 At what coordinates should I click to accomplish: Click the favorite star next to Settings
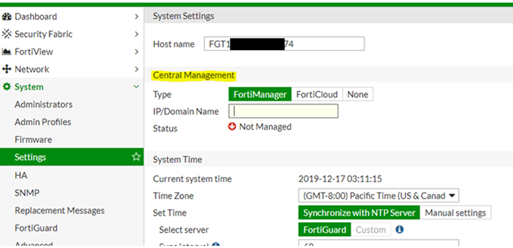coord(136,157)
